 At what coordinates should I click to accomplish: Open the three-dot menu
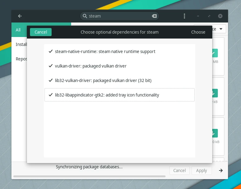tap(184, 16)
